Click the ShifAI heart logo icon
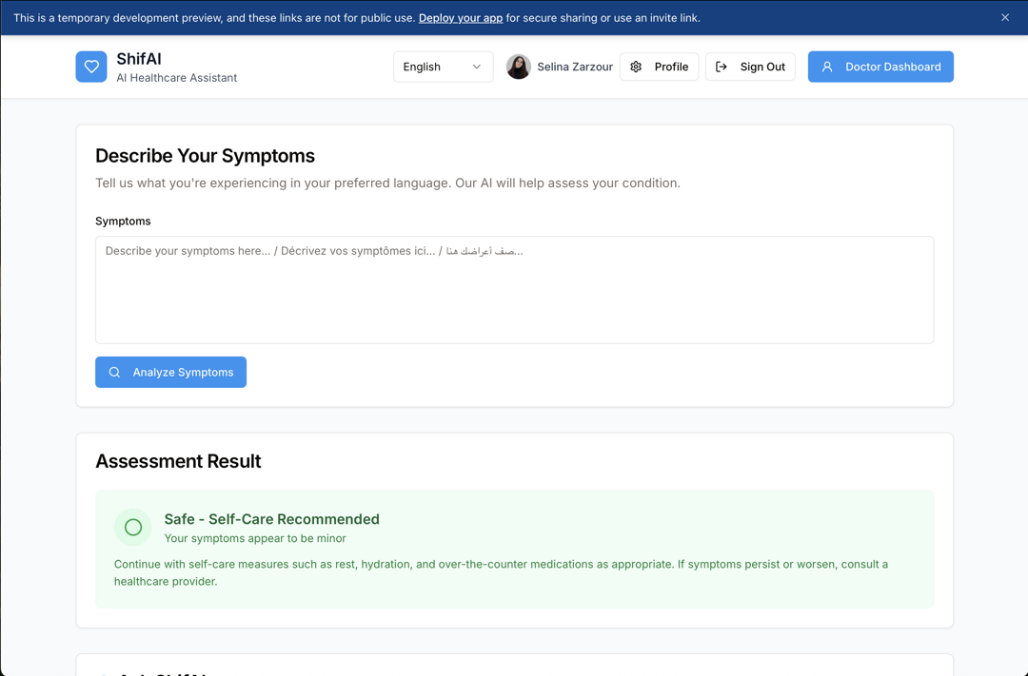Screen dimensions: 1028x676 coord(91,66)
